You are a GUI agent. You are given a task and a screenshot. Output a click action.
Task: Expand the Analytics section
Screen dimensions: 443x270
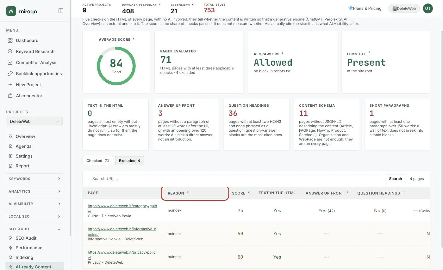click(35, 191)
